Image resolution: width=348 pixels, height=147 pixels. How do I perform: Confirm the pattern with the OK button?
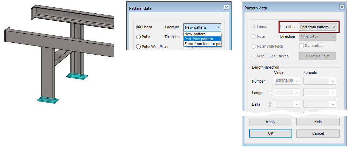point(270,133)
